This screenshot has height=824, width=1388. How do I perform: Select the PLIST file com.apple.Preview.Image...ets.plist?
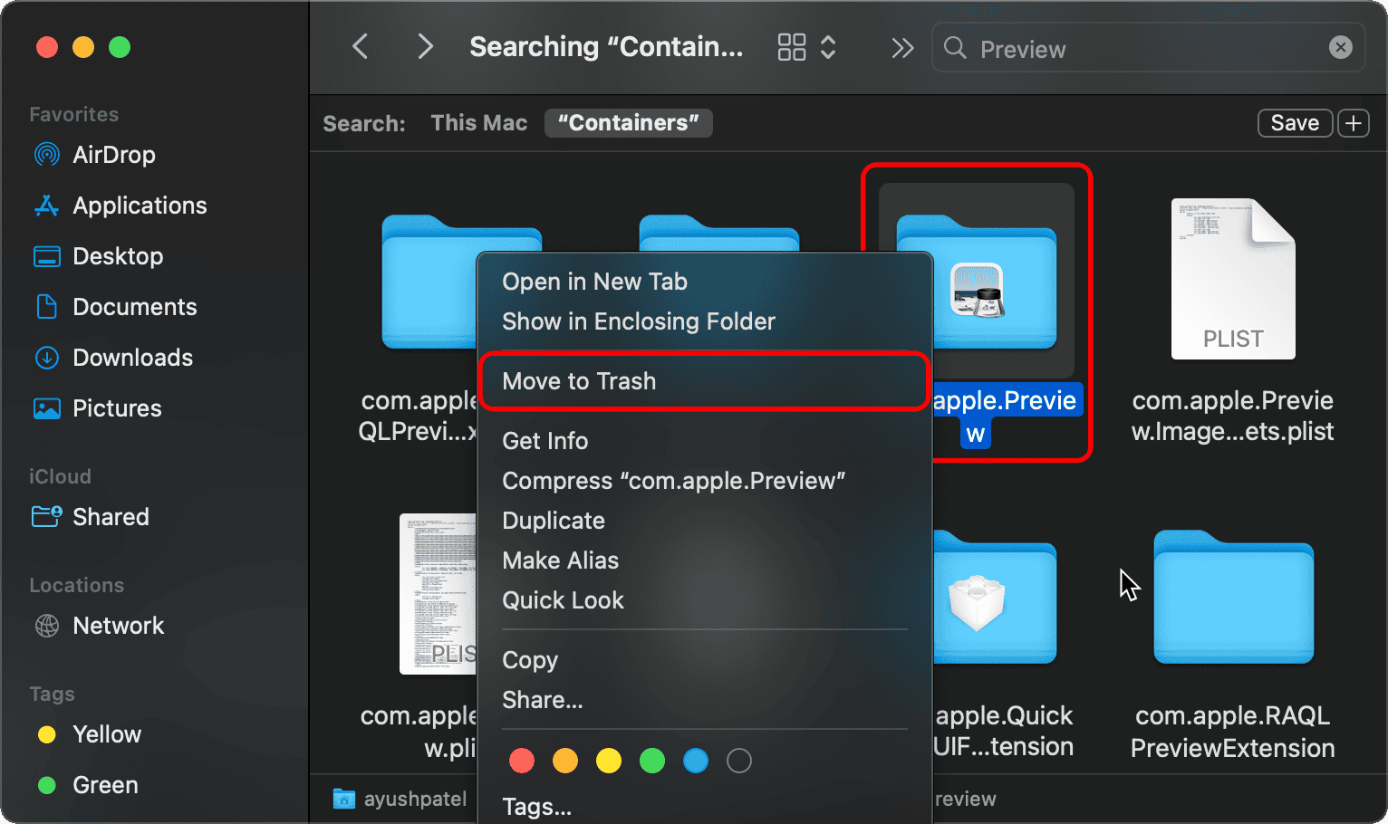point(1232,279)
